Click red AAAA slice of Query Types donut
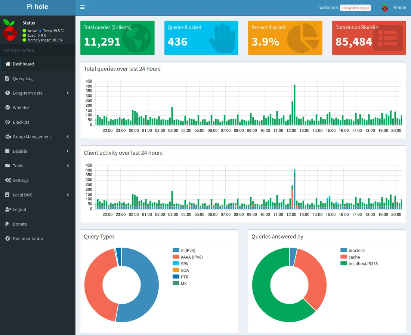411x335 pixels. point(93,285)
